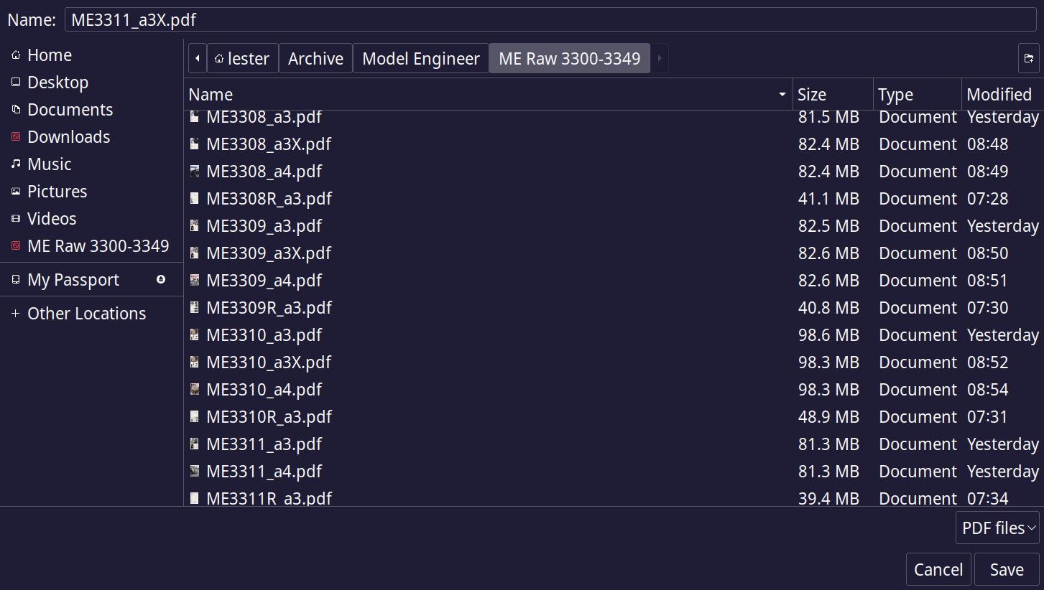The image size is (1044, 590).
Task: Navigate to the lester home path button
Action: pyautogui.click(x=242, y=59)
